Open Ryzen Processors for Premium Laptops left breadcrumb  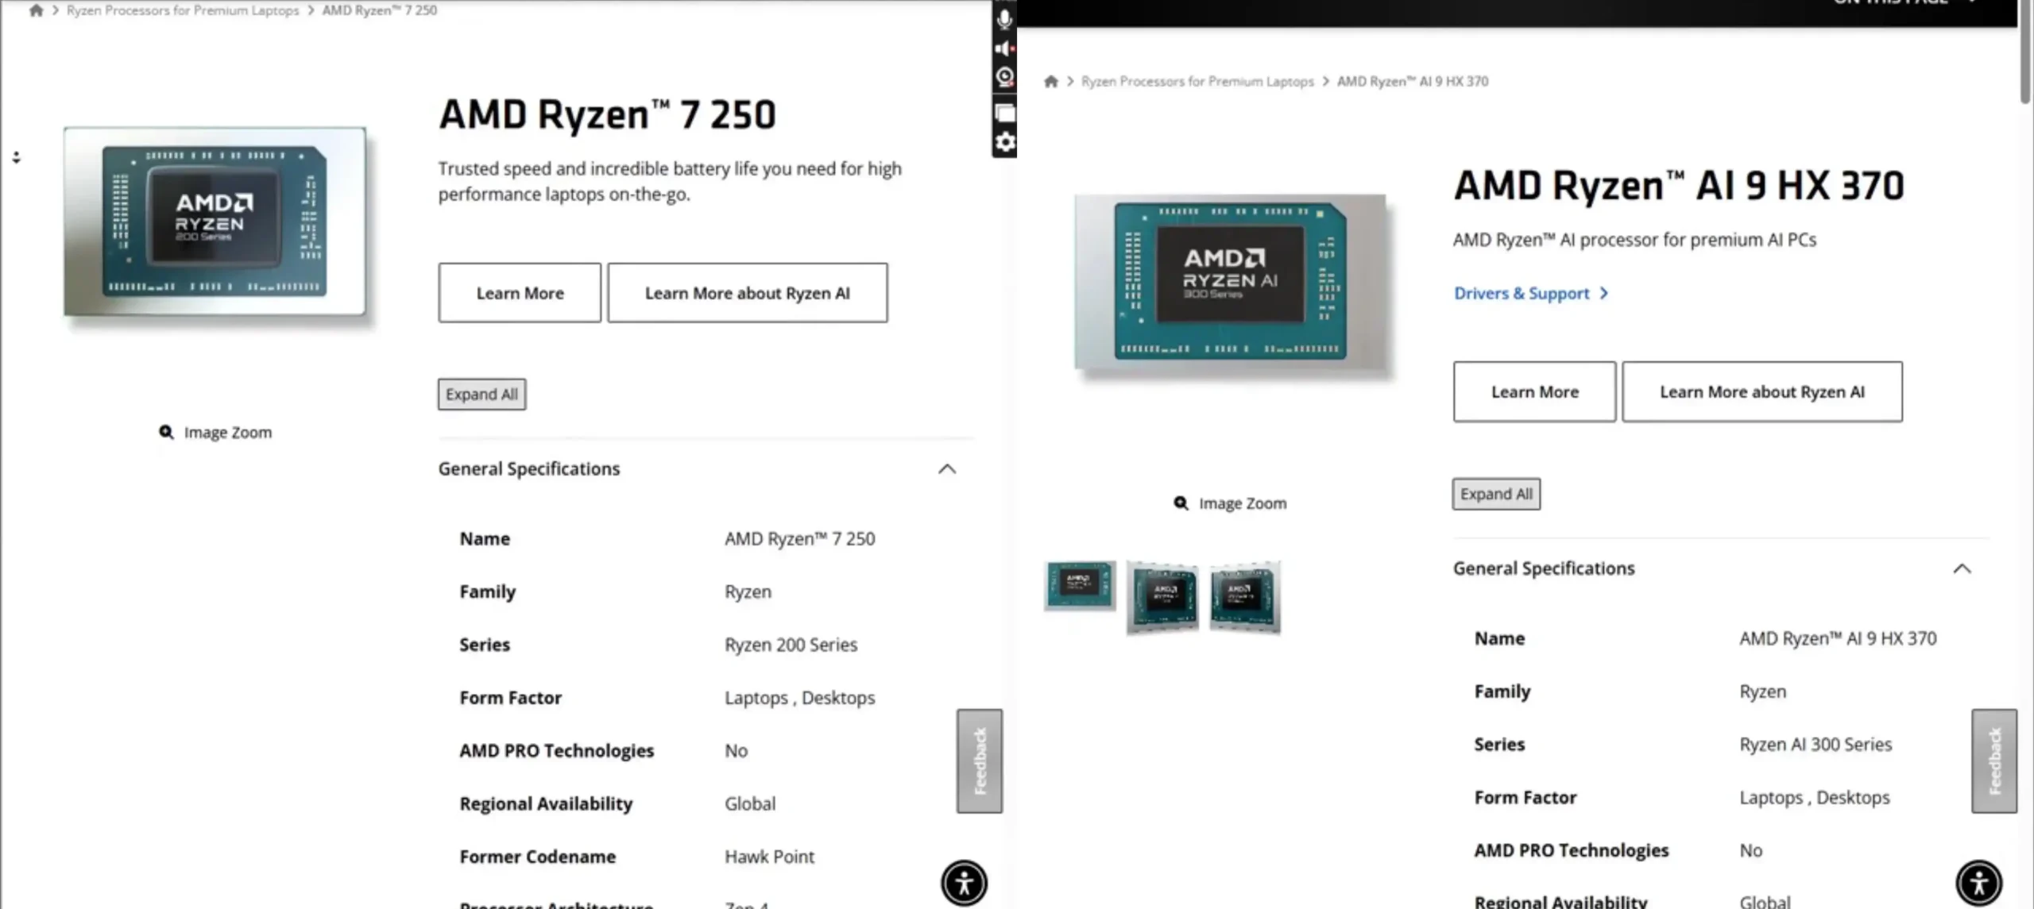pos(183,10)
